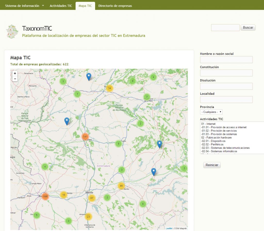Focus the search box next to Buscar
Viewport: 264px width, 231px height.
225,28
